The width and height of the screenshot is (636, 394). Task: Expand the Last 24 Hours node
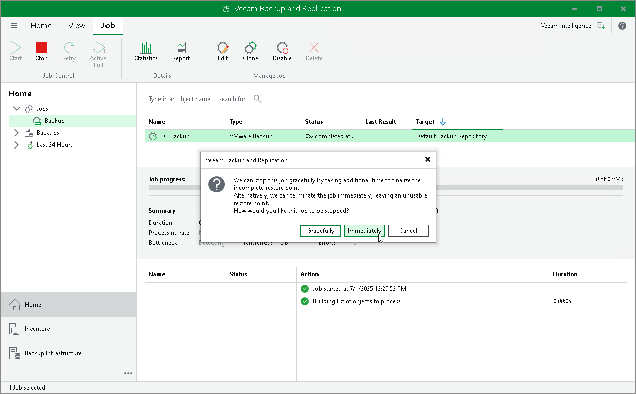16,145
